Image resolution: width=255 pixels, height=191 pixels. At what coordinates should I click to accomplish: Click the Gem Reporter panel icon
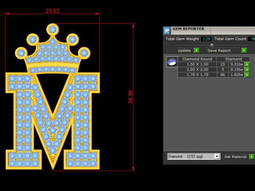(x=167, y=30)
